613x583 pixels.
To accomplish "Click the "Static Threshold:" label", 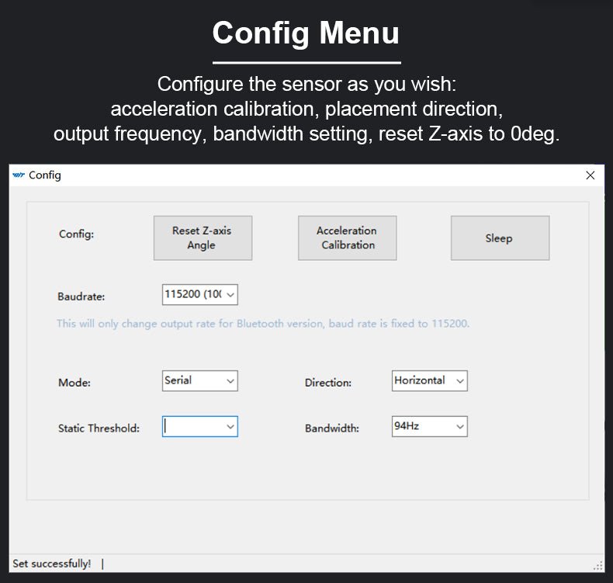I will pyautogui.click(x=99, y=429).
